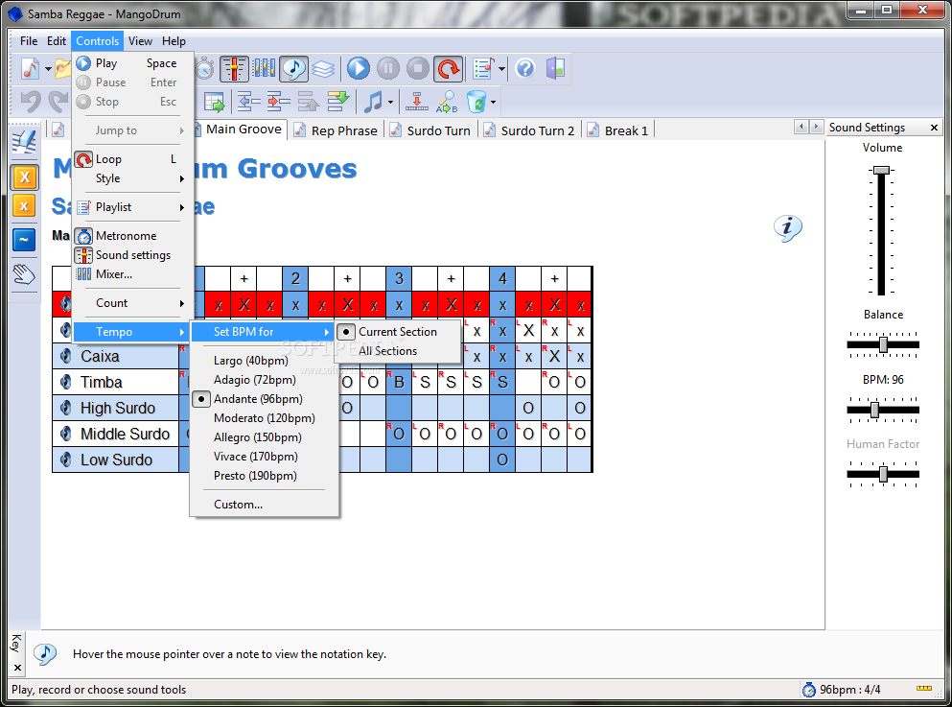
Task: Click the green down-arrow row icon
Action: 338,102
